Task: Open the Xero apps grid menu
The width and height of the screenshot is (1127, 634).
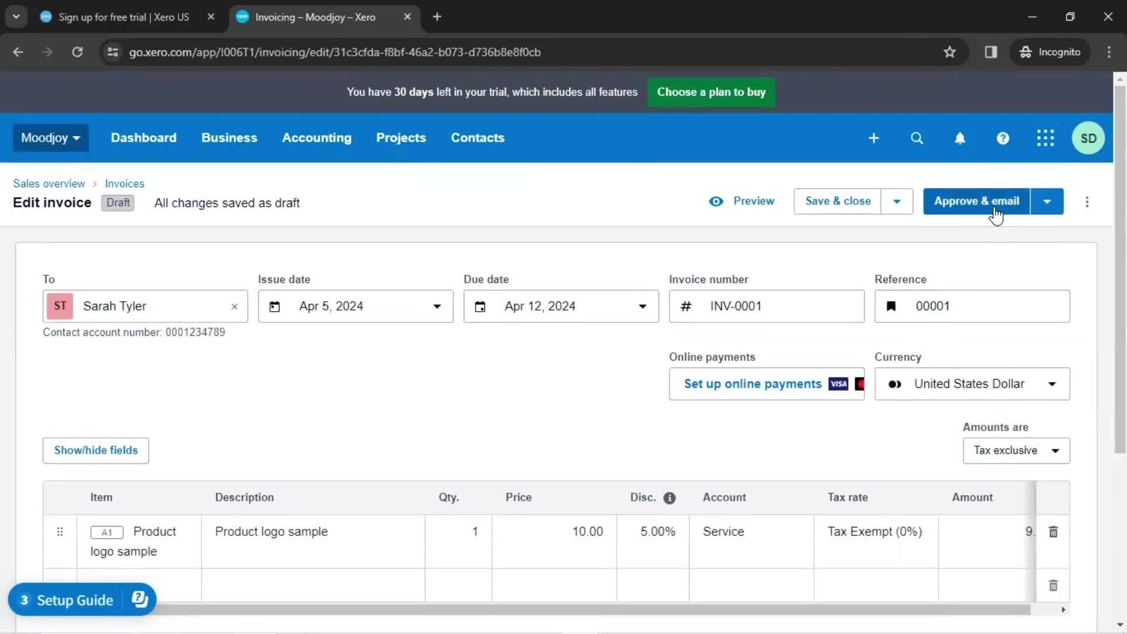Action: [x=1045, y=138]
